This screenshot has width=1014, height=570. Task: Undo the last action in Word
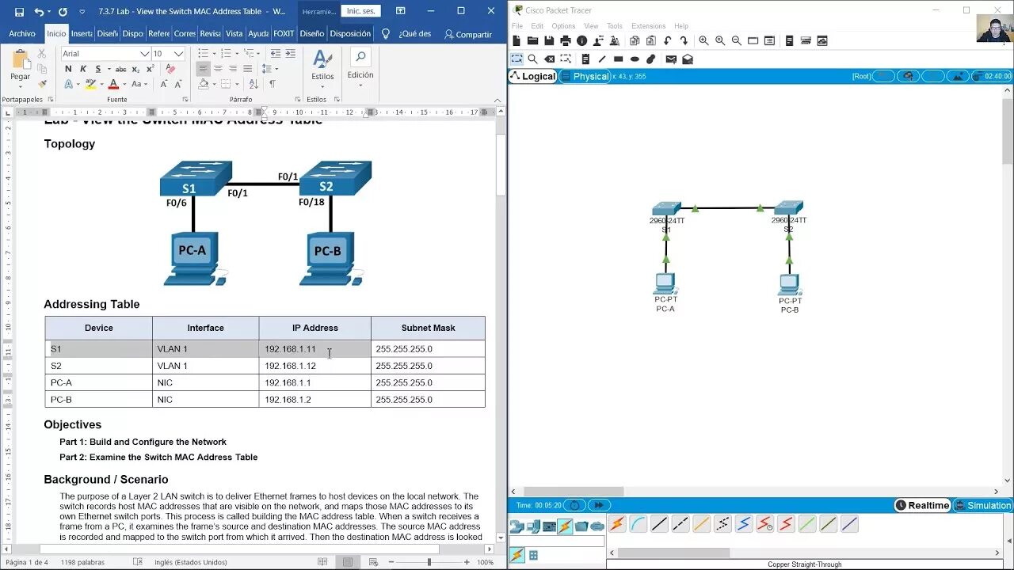pyautogui.click(x=39, y=12)
